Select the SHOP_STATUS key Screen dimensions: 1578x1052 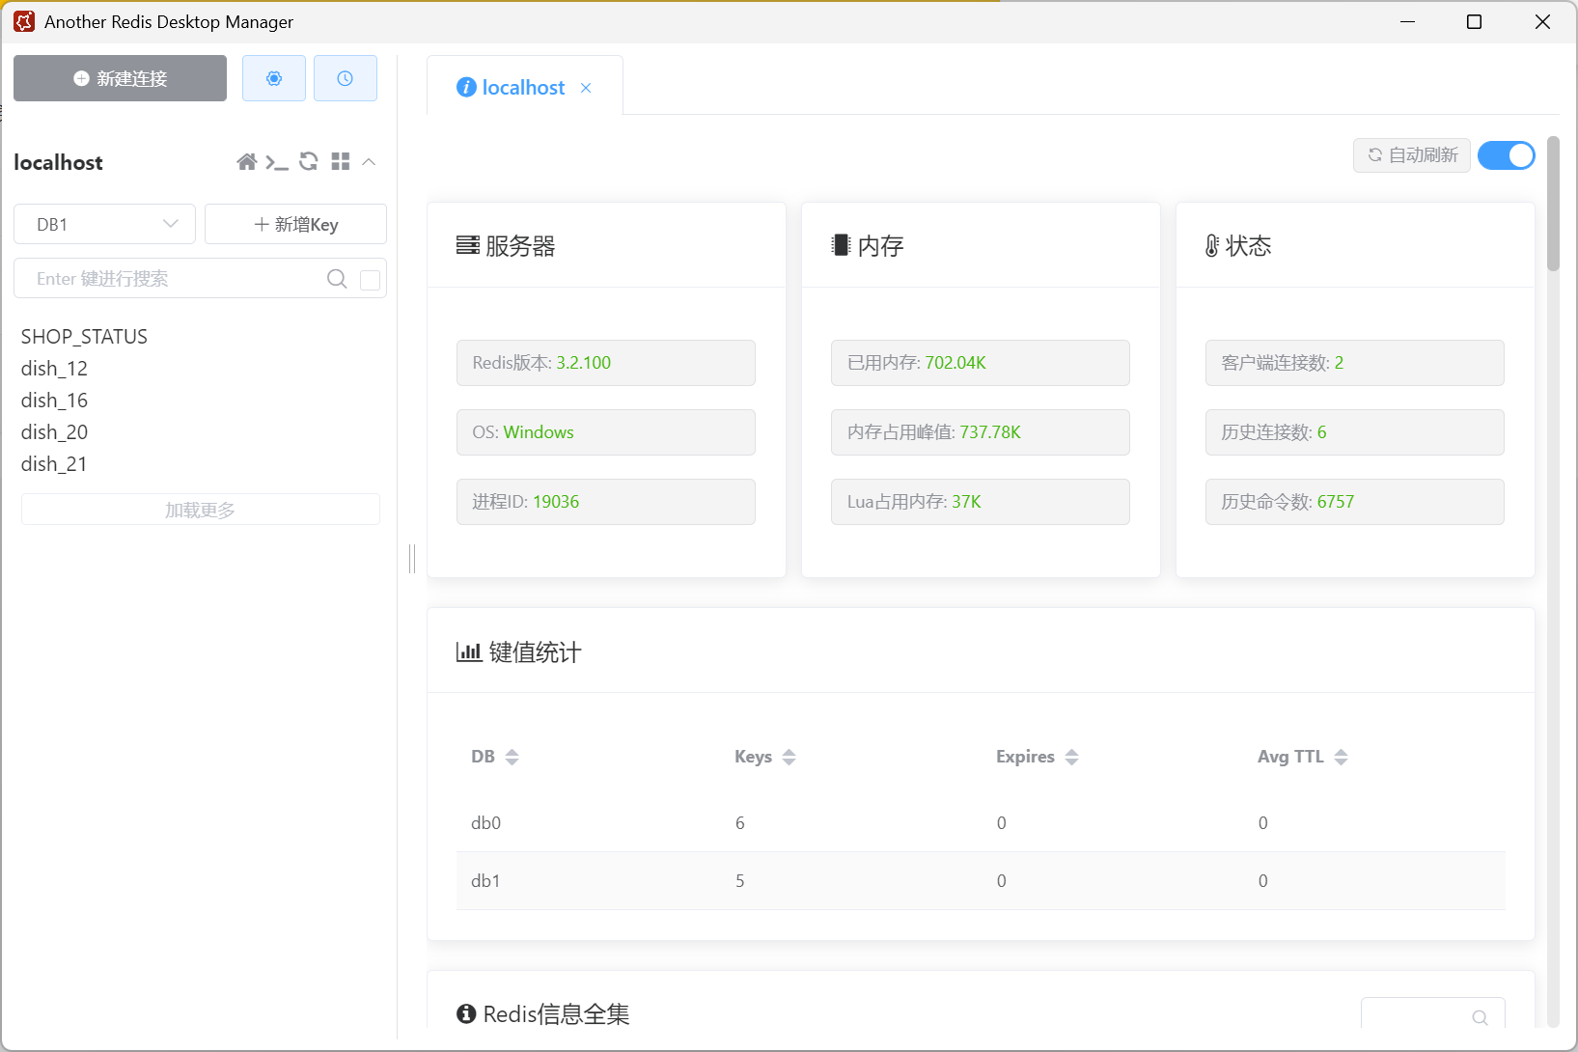click(x=84, y=336)
